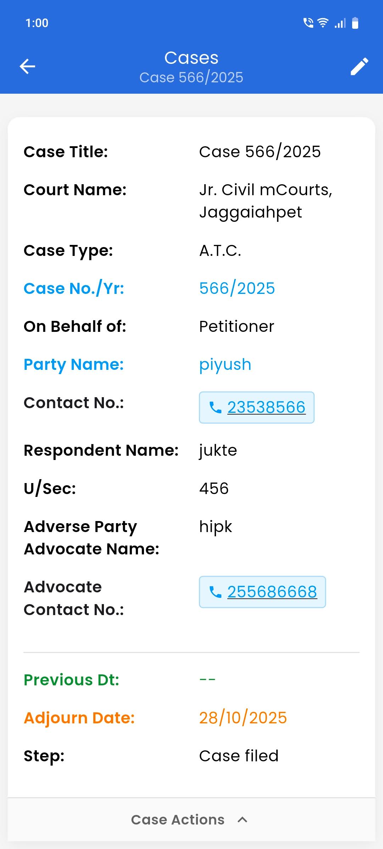Tap the Respondent Name value jukte
This screenshot has width=383, height=849.
pyautogui.click(x=218, y=450)
